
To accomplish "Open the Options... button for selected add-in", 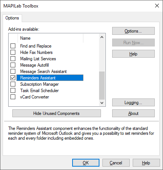I will tap(133, 31).
